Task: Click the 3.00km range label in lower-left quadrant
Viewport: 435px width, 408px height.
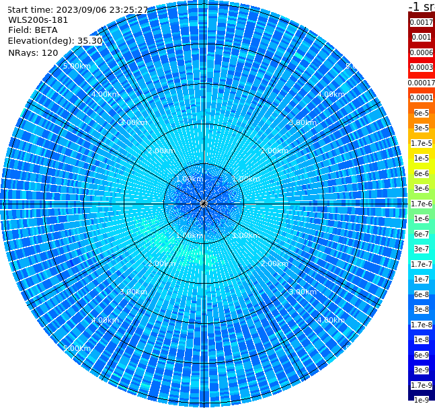Action: point(133,292)
